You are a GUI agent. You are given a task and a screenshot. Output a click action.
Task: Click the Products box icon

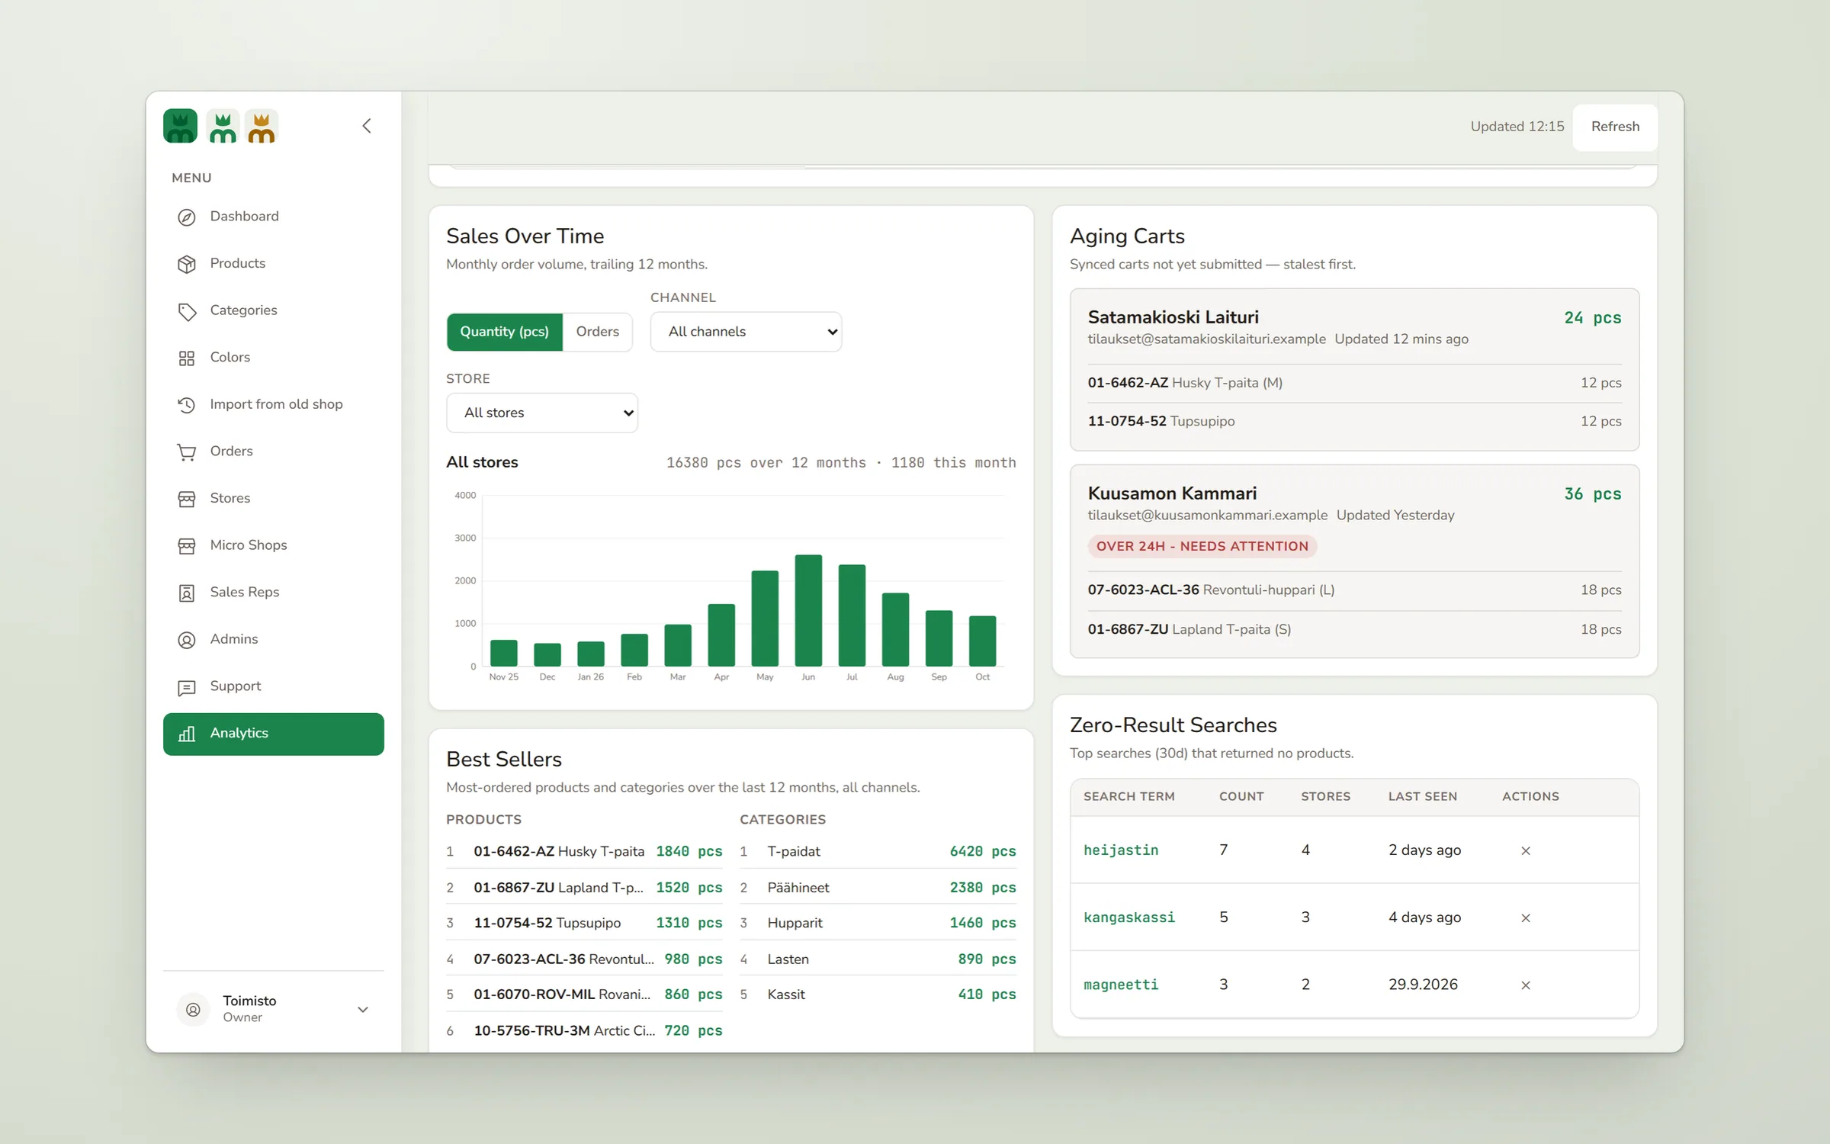pos(187,264)
